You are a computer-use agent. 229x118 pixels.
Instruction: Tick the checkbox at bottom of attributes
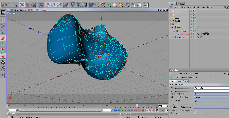tap(195, 113)
